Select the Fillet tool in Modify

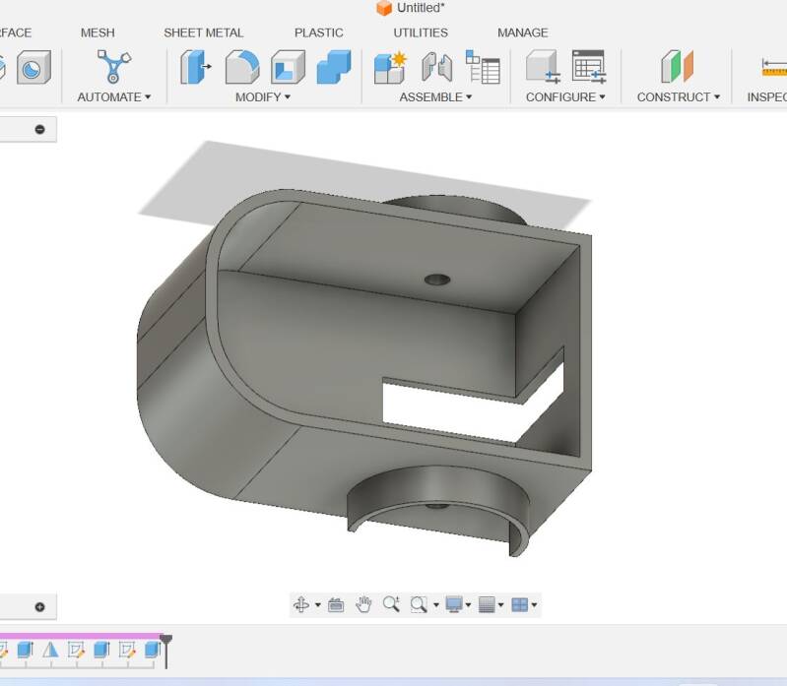[x=241, y=67]
